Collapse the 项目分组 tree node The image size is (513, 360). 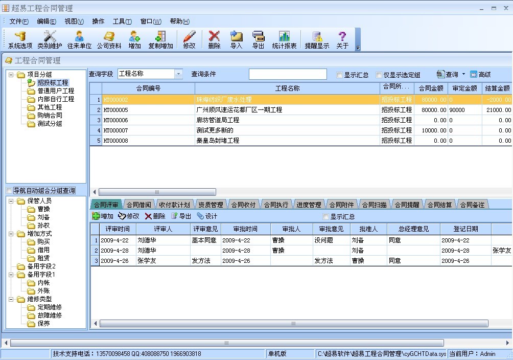[x=12, y=75]
